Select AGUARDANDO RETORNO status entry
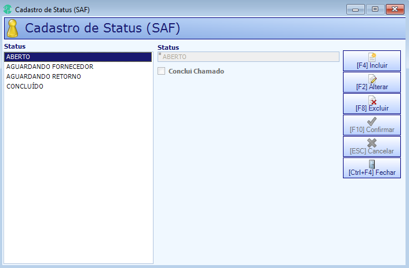 point(78,76)
